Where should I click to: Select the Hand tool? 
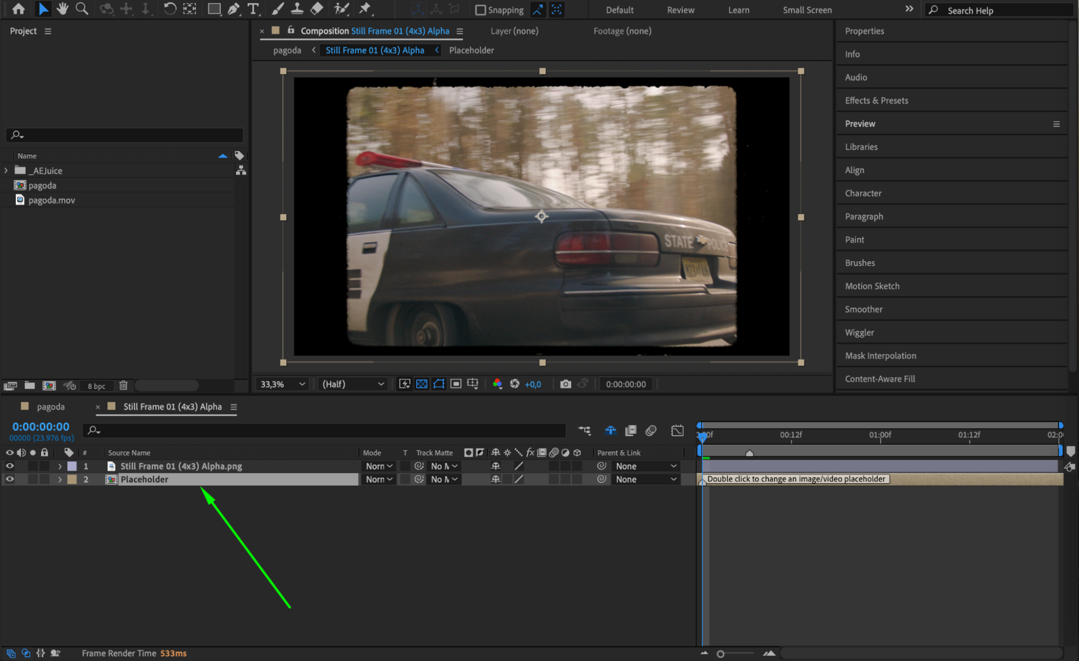click(x=63, y=9)
